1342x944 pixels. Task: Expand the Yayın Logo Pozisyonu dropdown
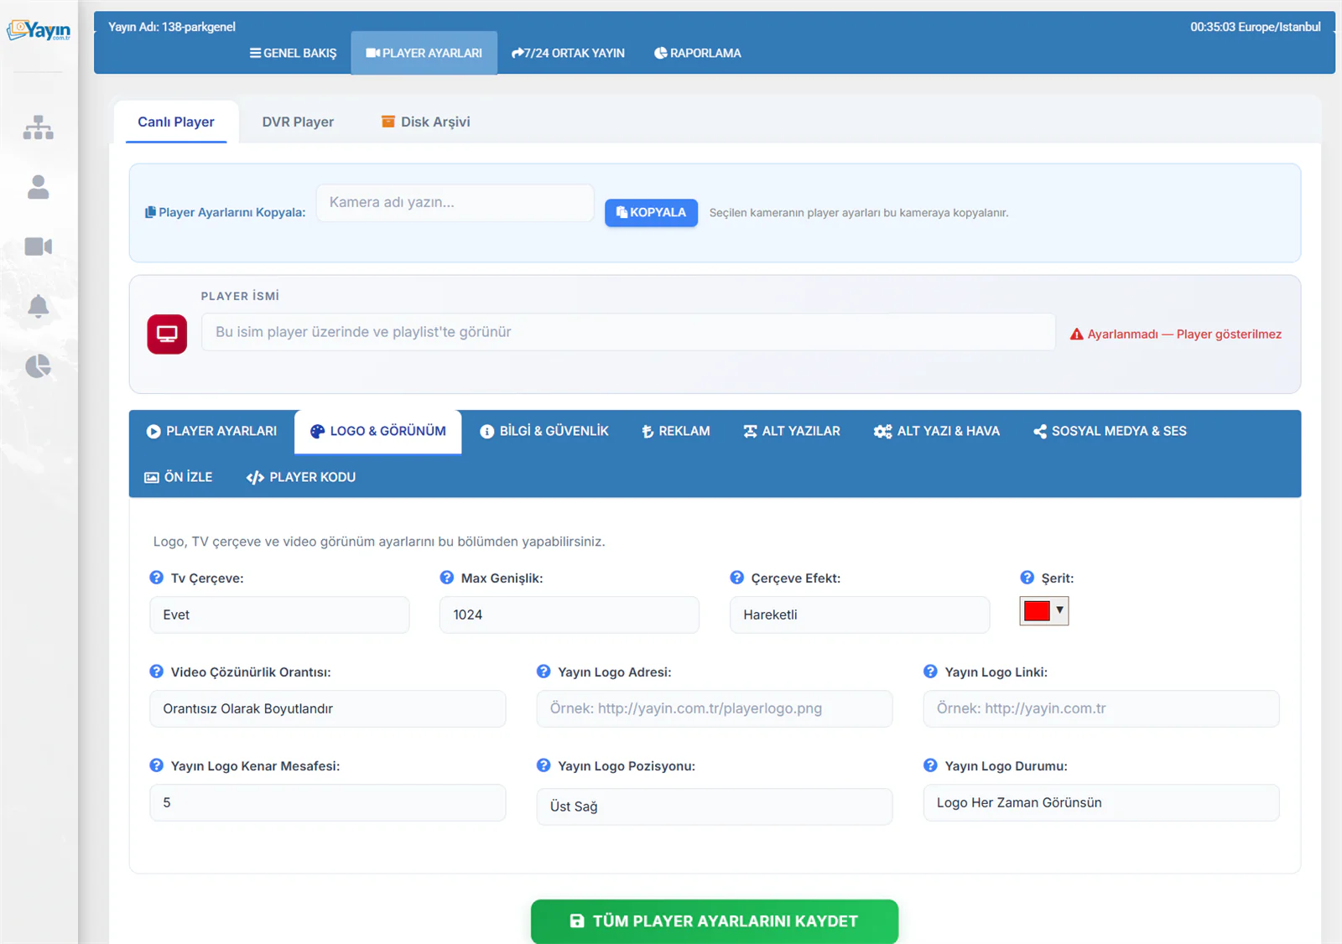point(715,807)
